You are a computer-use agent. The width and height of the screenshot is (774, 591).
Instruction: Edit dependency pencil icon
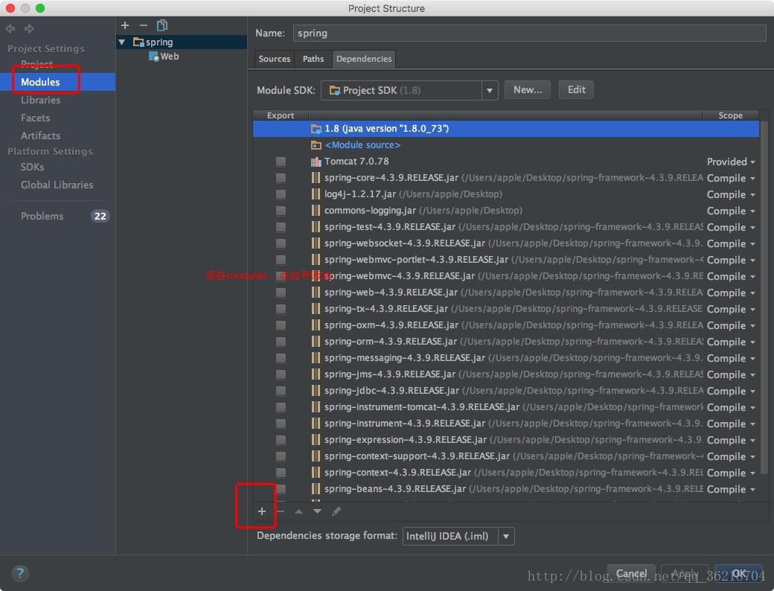336,511
